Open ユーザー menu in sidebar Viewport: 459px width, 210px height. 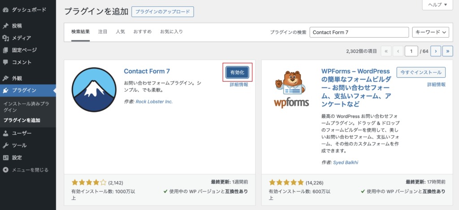(x=22, y=133)
